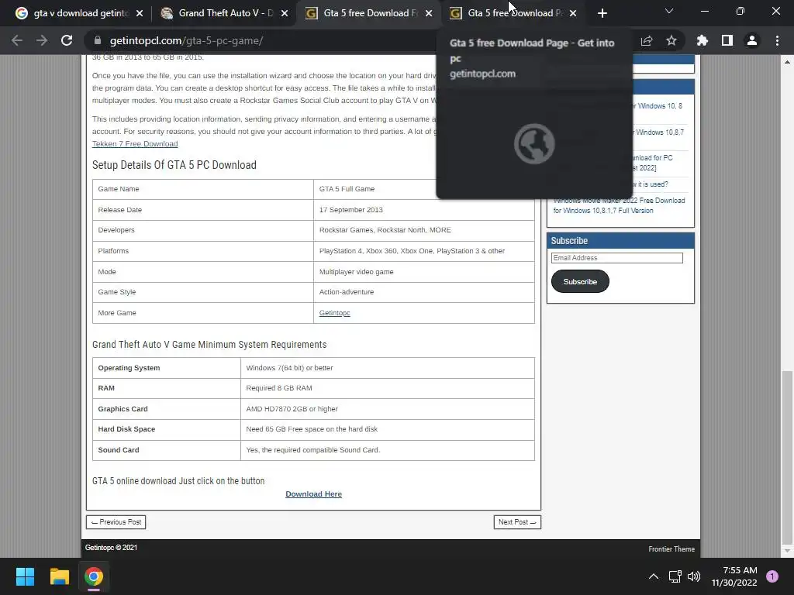Close the 'gta v download getinto' tab
This screenshot has height=595, width=794.
[x=140, y=13]
